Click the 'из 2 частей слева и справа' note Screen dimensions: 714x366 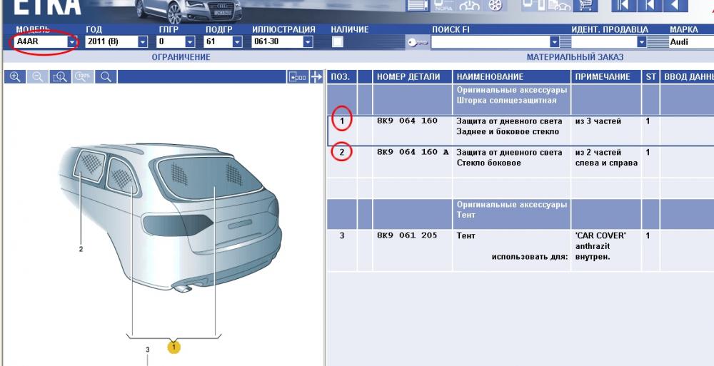(606, 158)
